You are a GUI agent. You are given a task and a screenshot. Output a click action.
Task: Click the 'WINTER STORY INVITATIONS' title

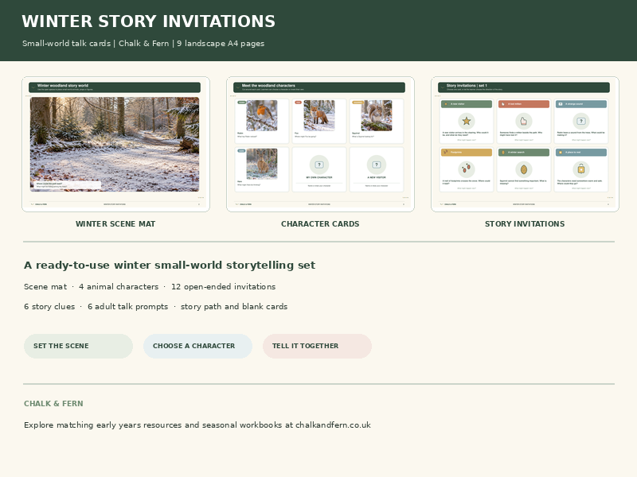coord(149,21)
